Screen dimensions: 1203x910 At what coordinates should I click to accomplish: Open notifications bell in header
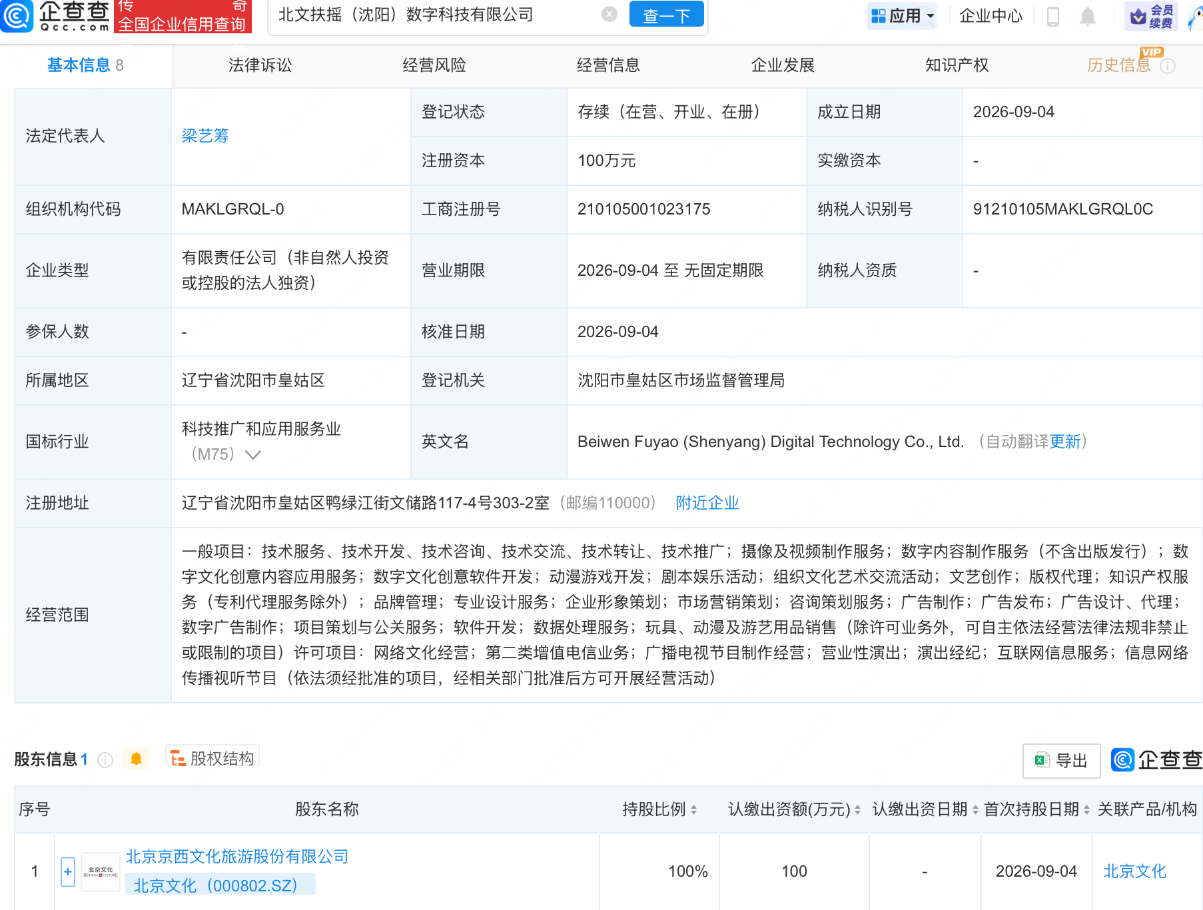(x=1087, y=16)
